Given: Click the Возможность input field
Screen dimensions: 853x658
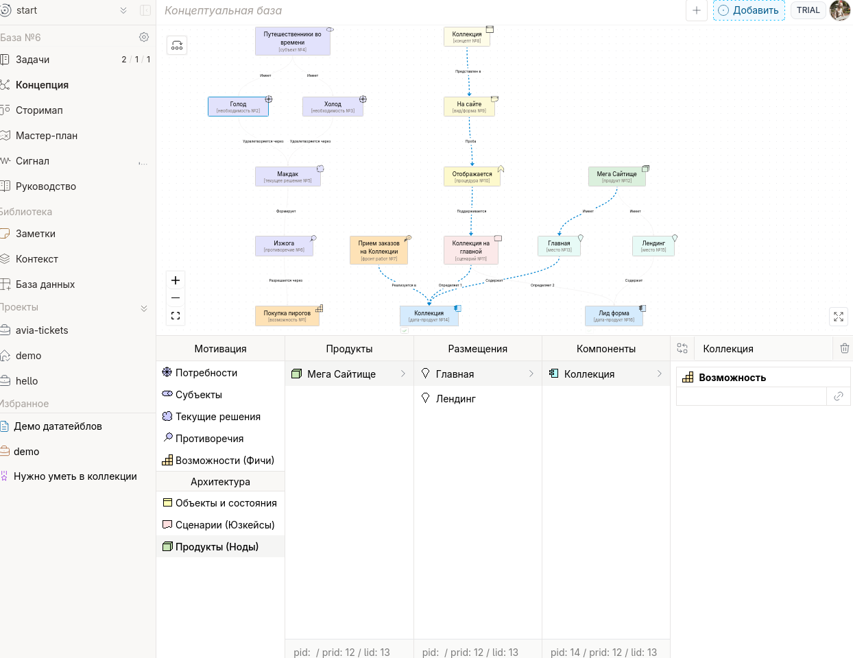Looking at the screenshot, I should pos(751,396).
